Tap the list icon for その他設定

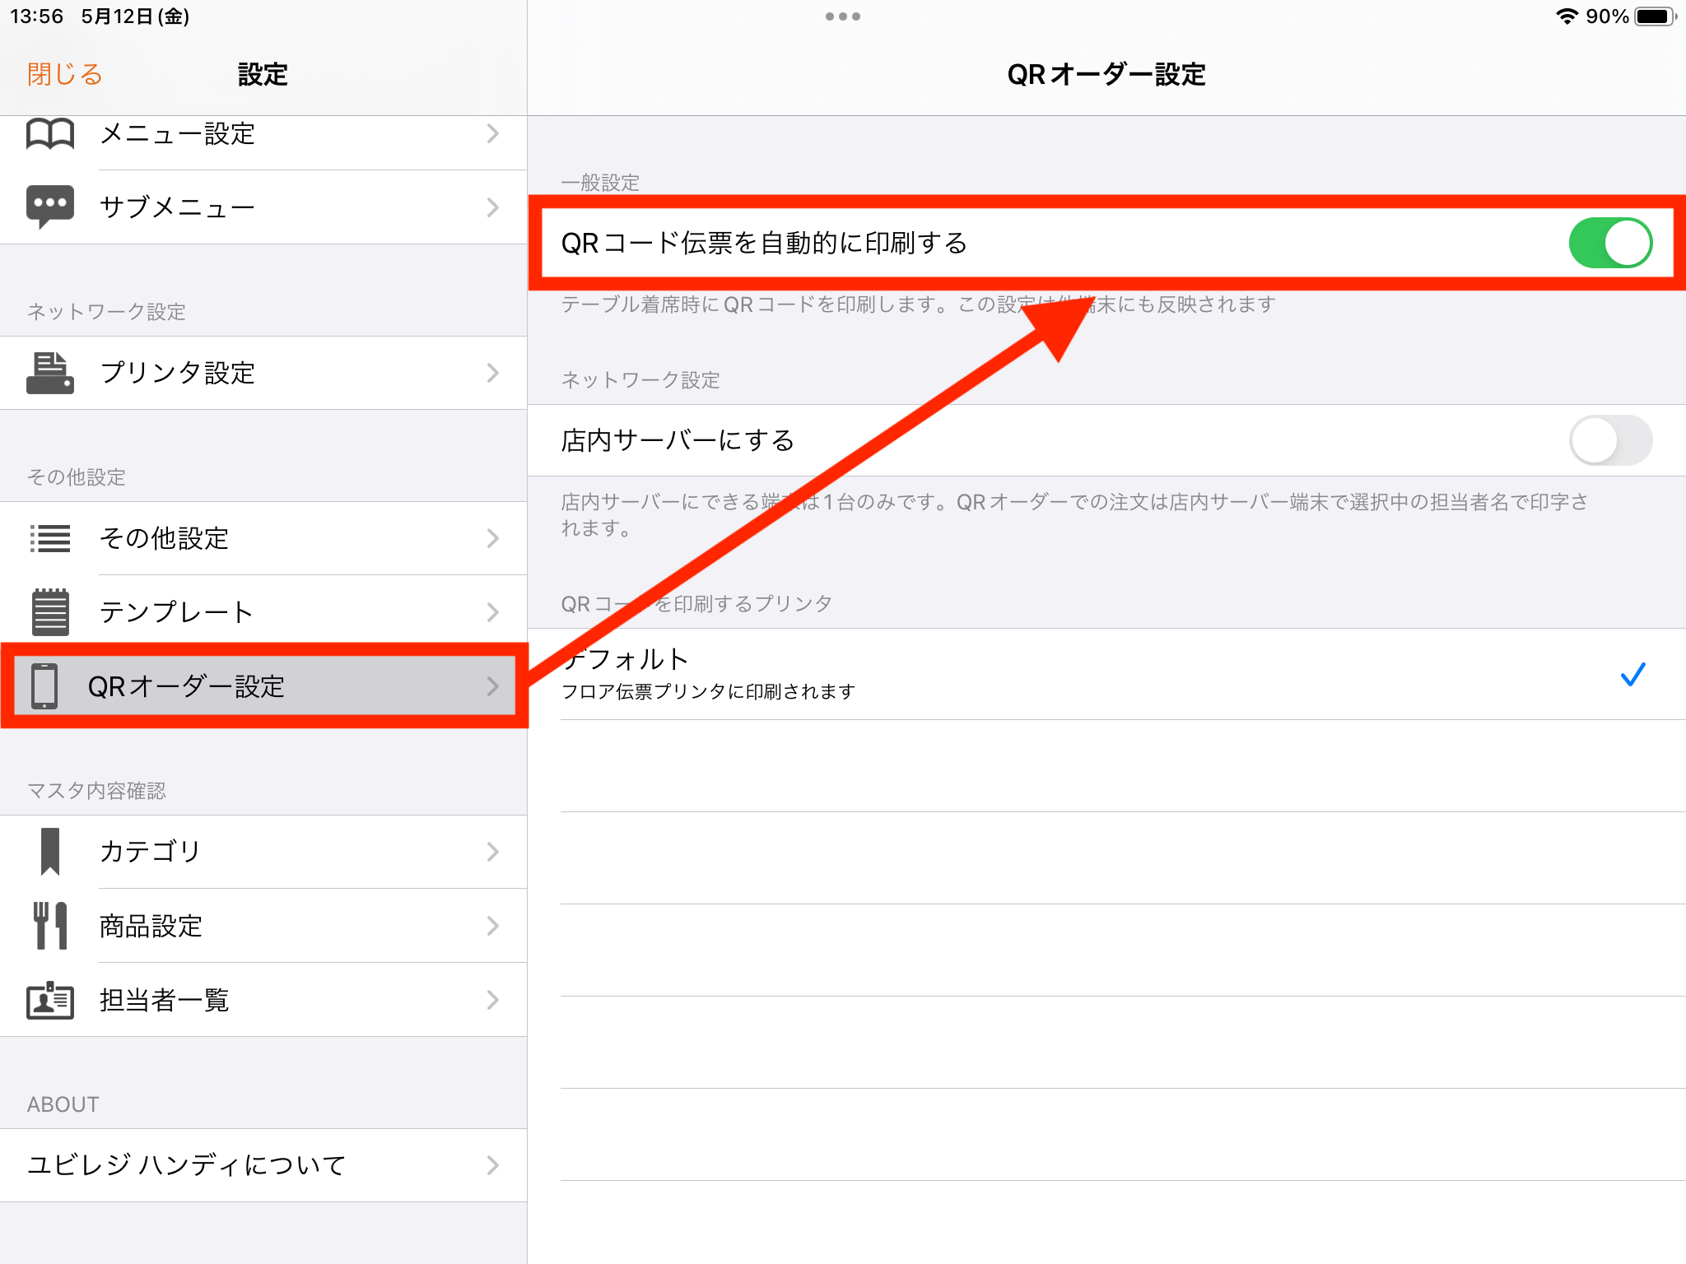[x=50, y=538]
